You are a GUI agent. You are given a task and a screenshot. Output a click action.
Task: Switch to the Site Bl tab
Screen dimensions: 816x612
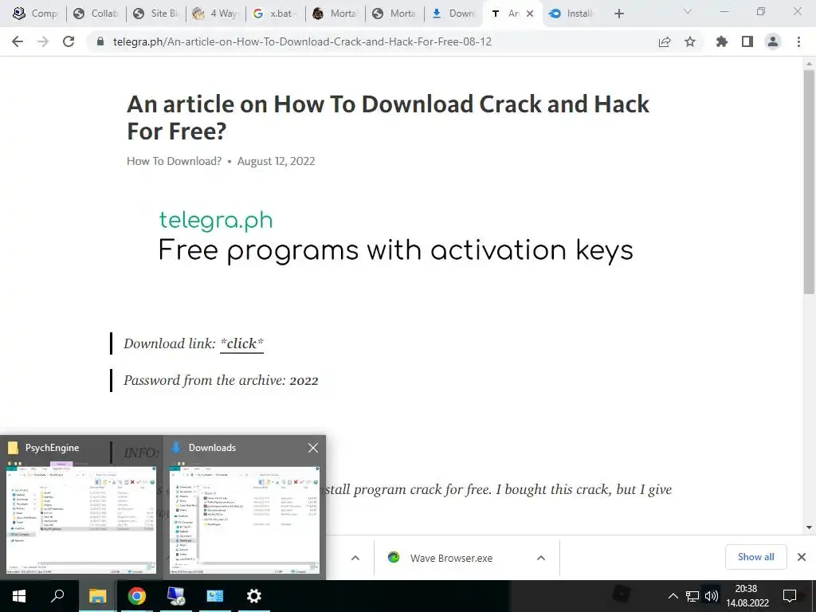(x=155, y=14)
